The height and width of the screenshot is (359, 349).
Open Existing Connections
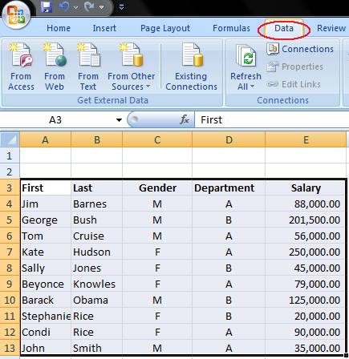191,67
